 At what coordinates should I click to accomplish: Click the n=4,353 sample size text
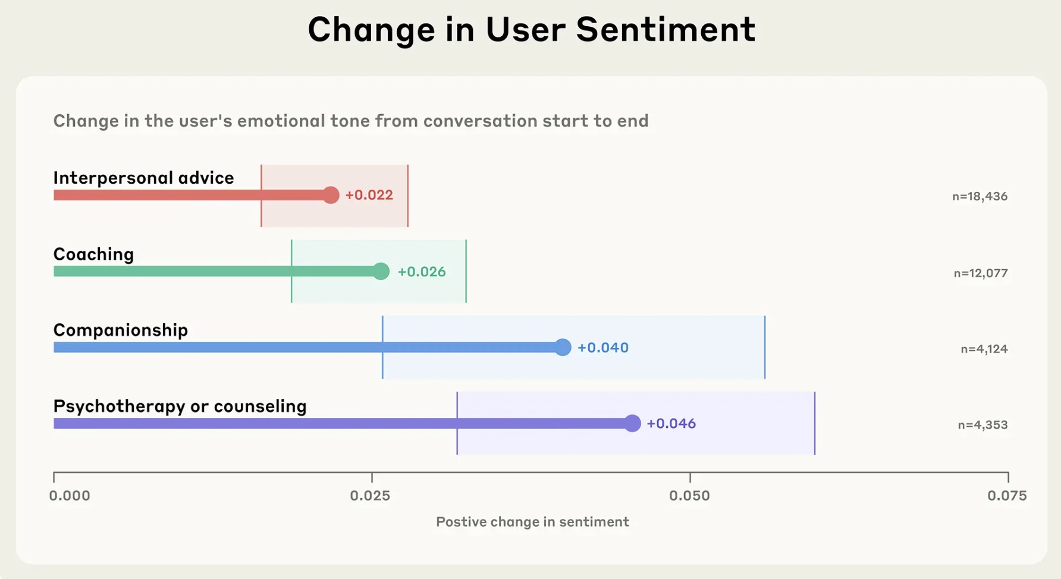982,425
